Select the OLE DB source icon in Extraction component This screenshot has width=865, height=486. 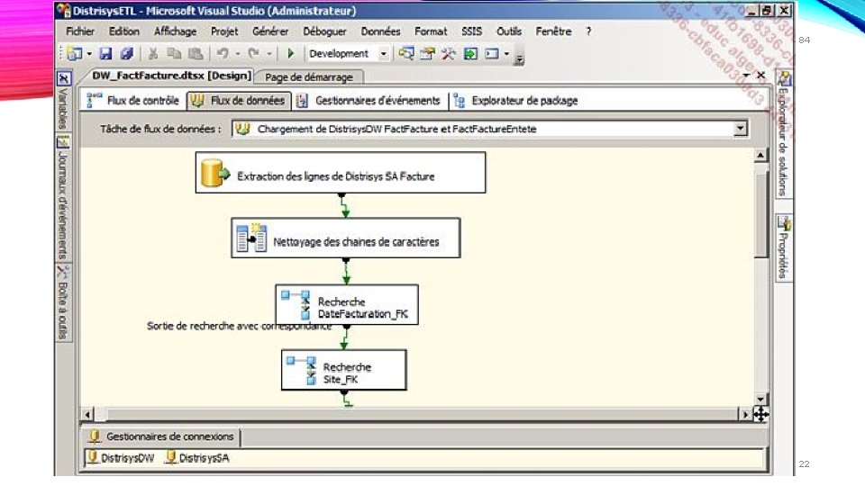tap(214, 173)
